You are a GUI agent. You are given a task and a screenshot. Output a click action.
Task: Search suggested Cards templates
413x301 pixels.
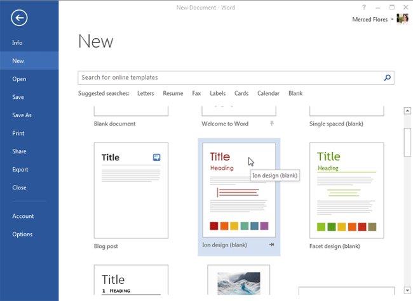pyautogui.click(x=241, y=94)
